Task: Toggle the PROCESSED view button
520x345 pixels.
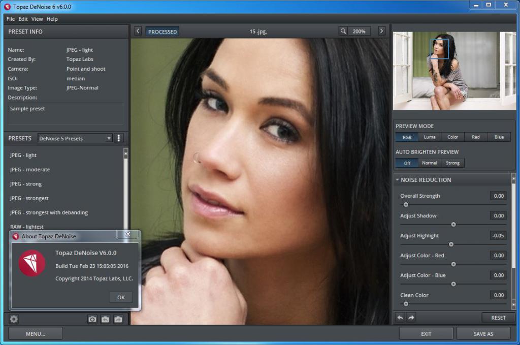Action: tap(162, 32)
